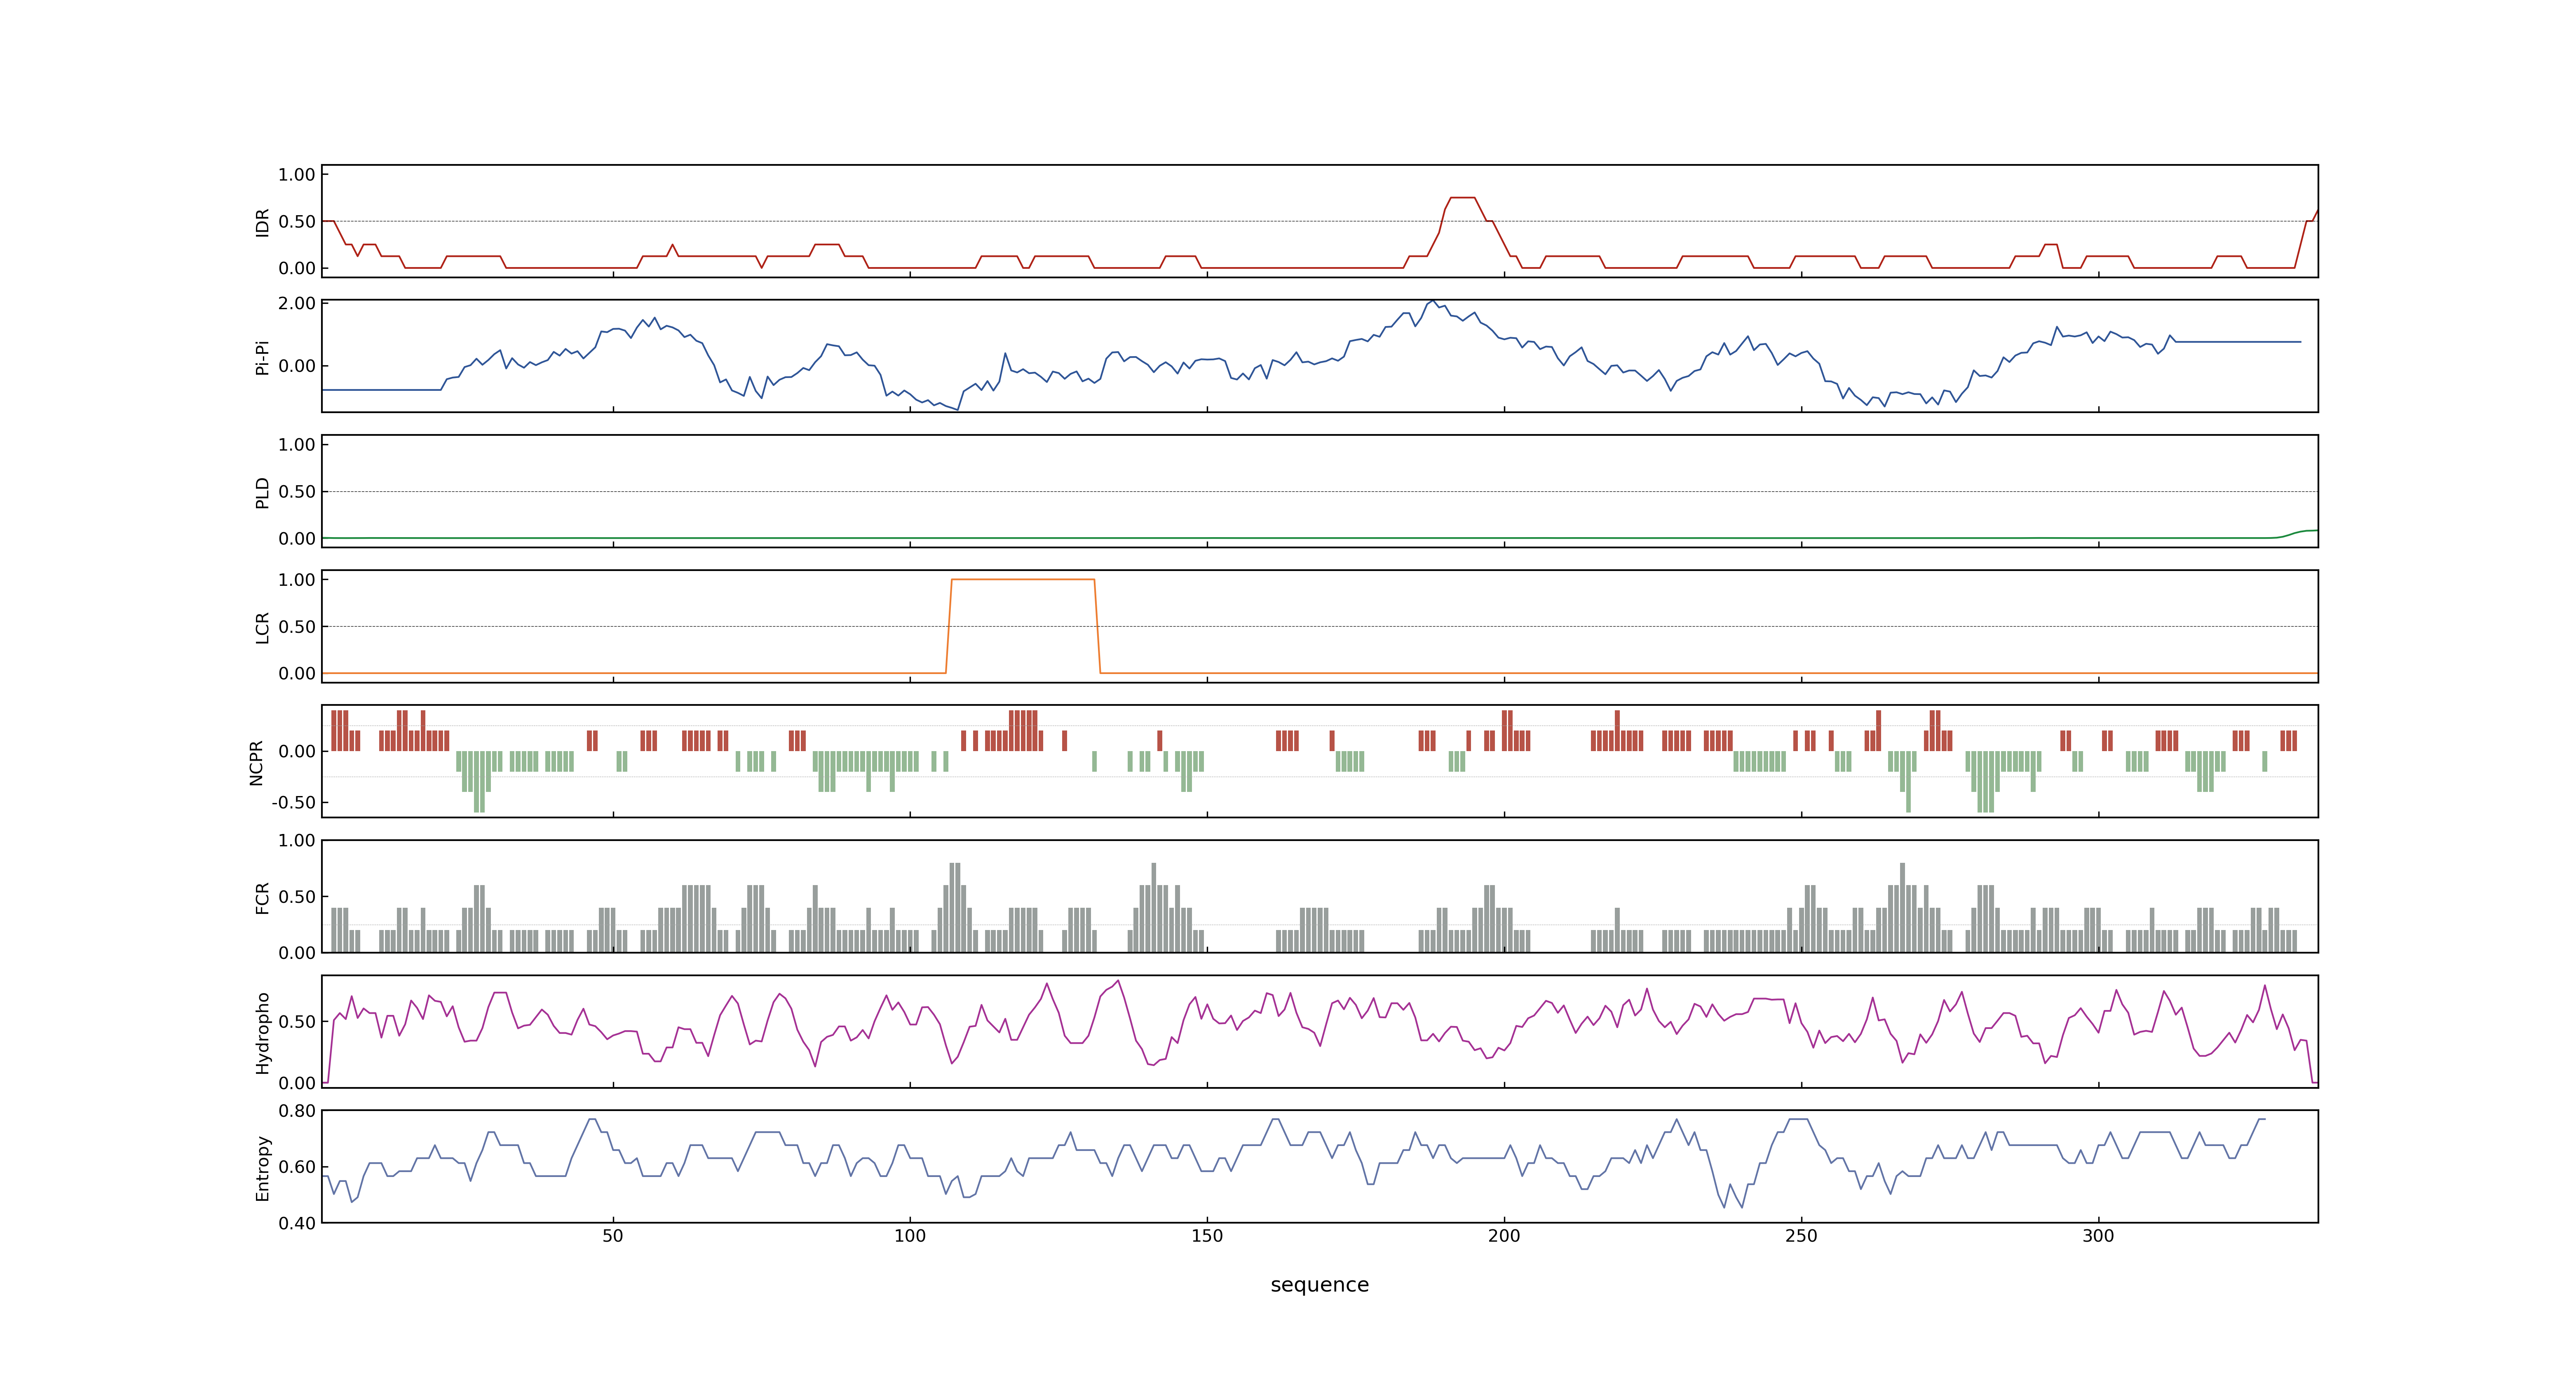Click the flat Pi-Pi line segment after position 310
This screenshot has height=1374, width=2576.
click(2237, 342)
